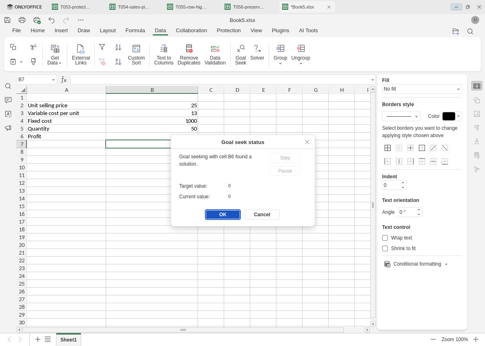Enable the Shrink to fit checkbox
485x346 pixels.
[x=385, y=248]
